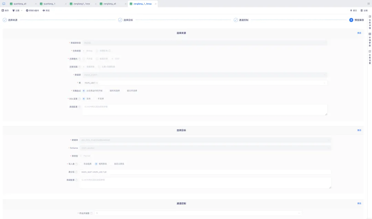Open the 任务设置 side panel icon
Image resolution: width=372 pixels, height=219 pixels.
point(370,51)
